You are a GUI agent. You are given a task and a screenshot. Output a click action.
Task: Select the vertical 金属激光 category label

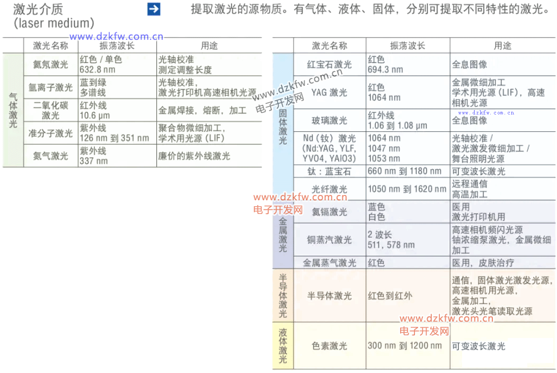pos(282,234)
